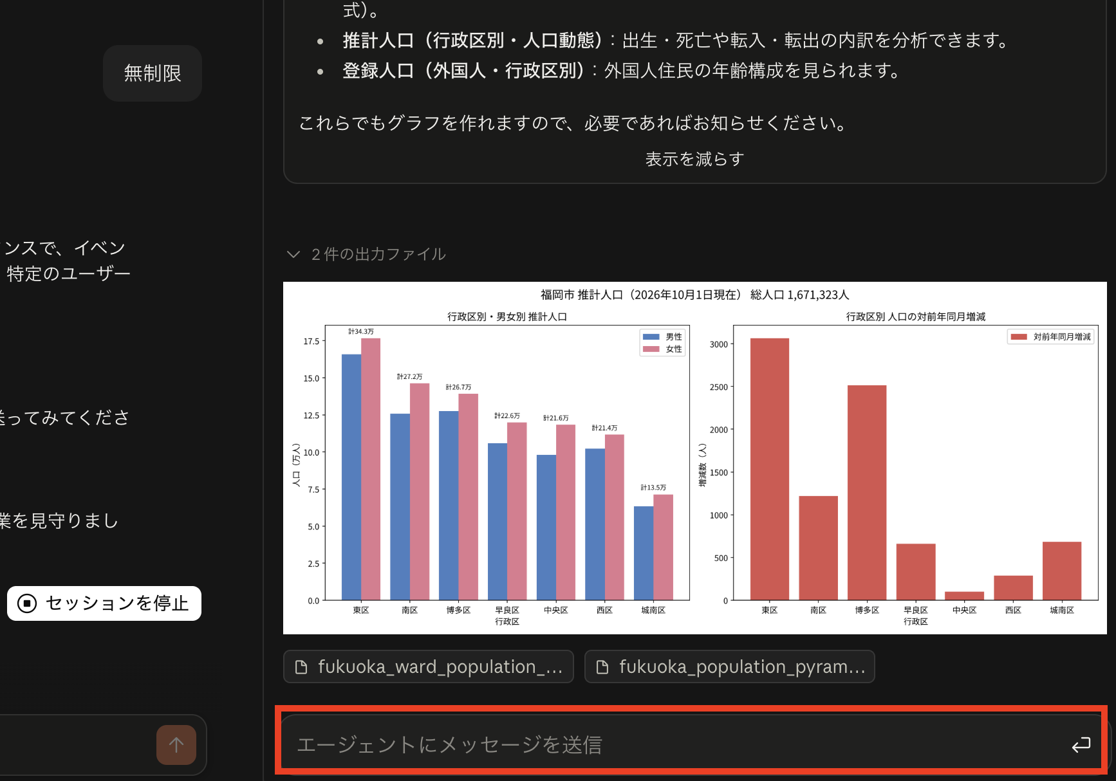Click the document icon on fukuoka_ward_population chip

click(x=301, y=667)
